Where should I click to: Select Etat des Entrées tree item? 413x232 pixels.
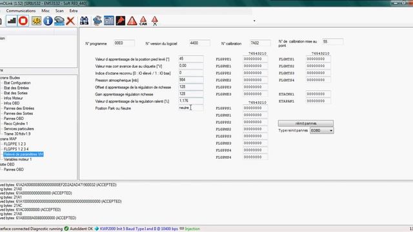point(16,88)
